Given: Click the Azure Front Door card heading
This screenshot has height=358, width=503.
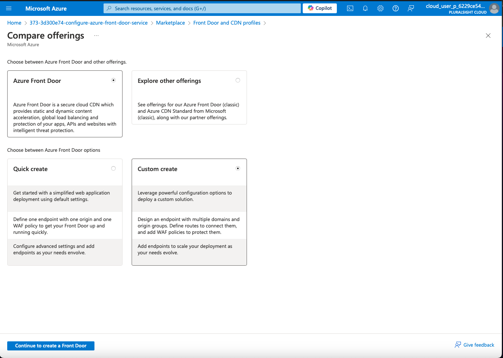Looking at the screenshot, I should [x=37, y=81].
